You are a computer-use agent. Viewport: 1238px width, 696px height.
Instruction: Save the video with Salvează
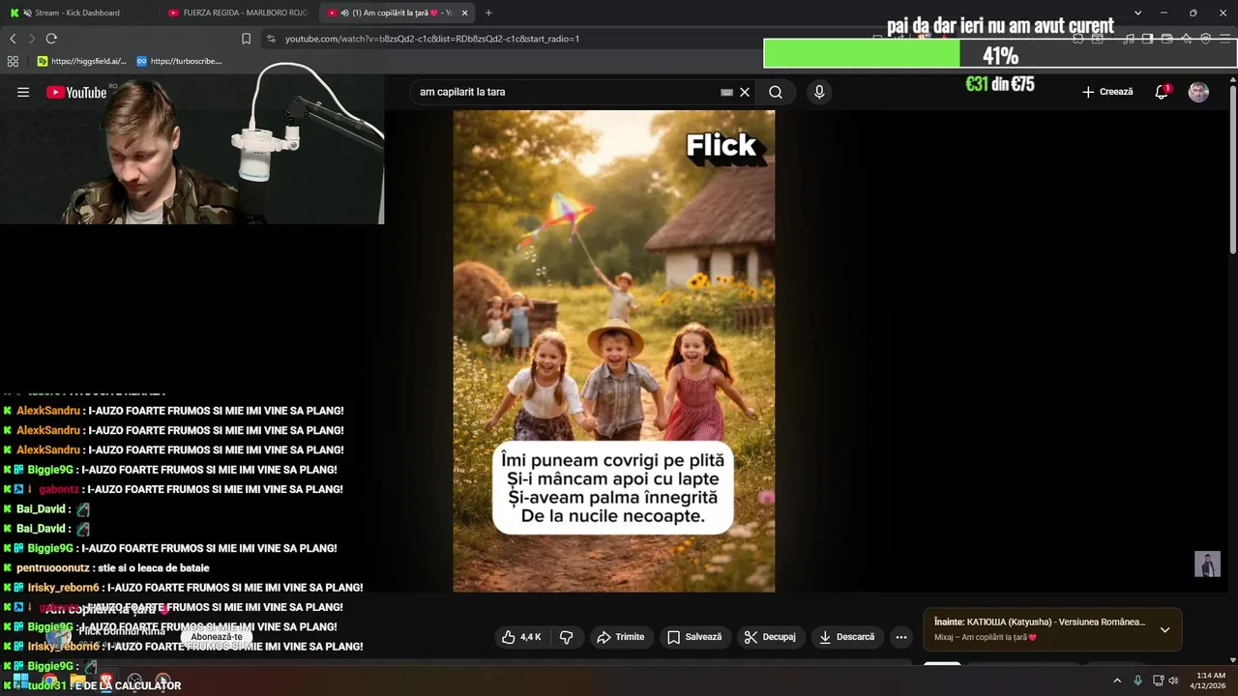point(694,637)
